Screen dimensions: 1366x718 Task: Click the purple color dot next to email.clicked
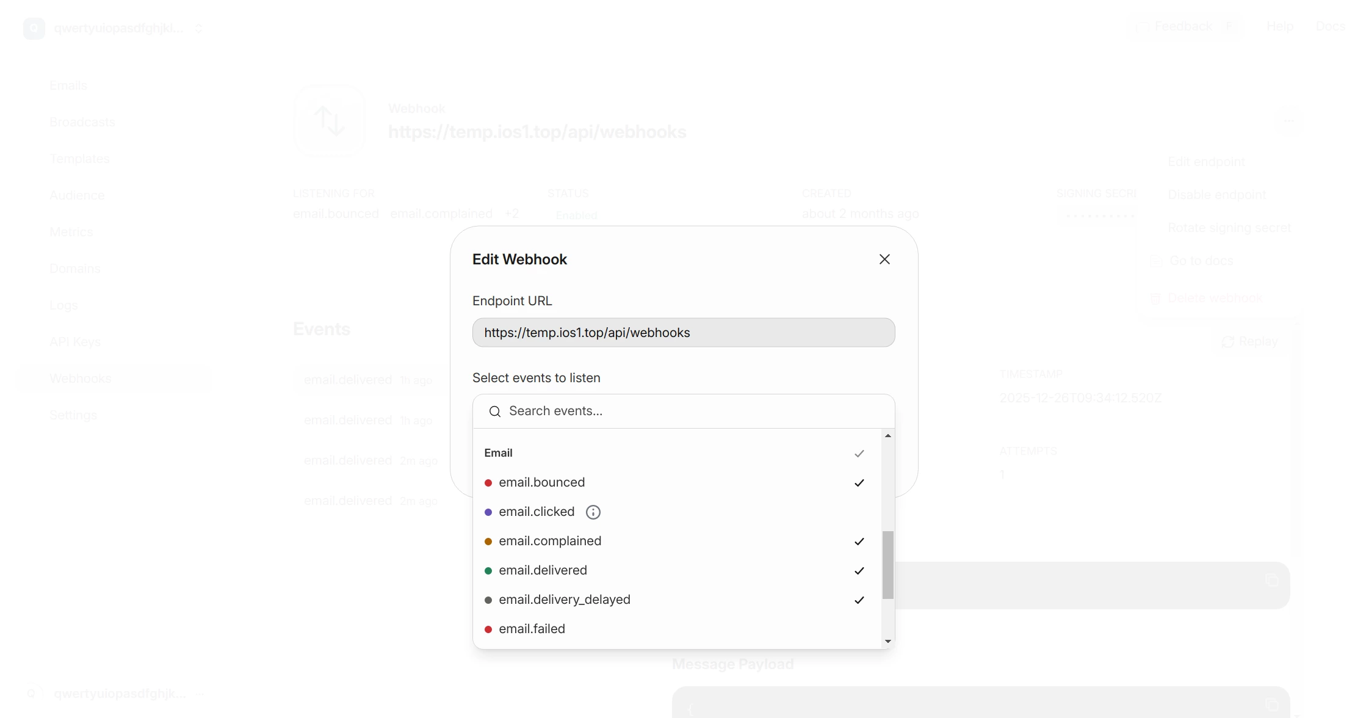[488, 512]
